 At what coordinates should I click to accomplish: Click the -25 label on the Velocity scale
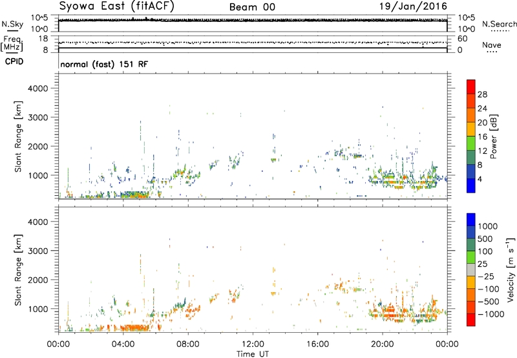click(486, 277)
